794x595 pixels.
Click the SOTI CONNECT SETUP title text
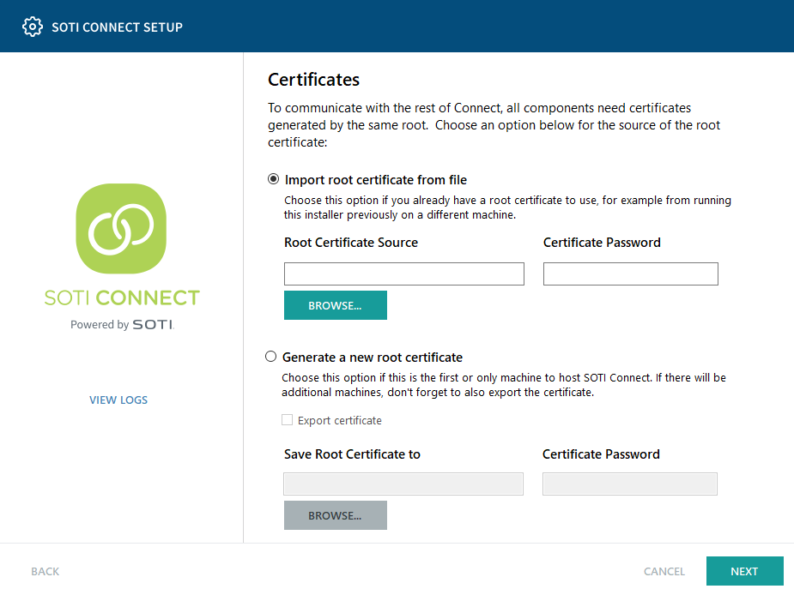(117, 27)
